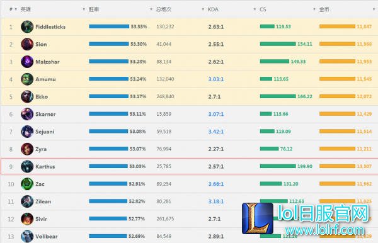
Task: Open the Sivir name link
Action: point(41,219)
